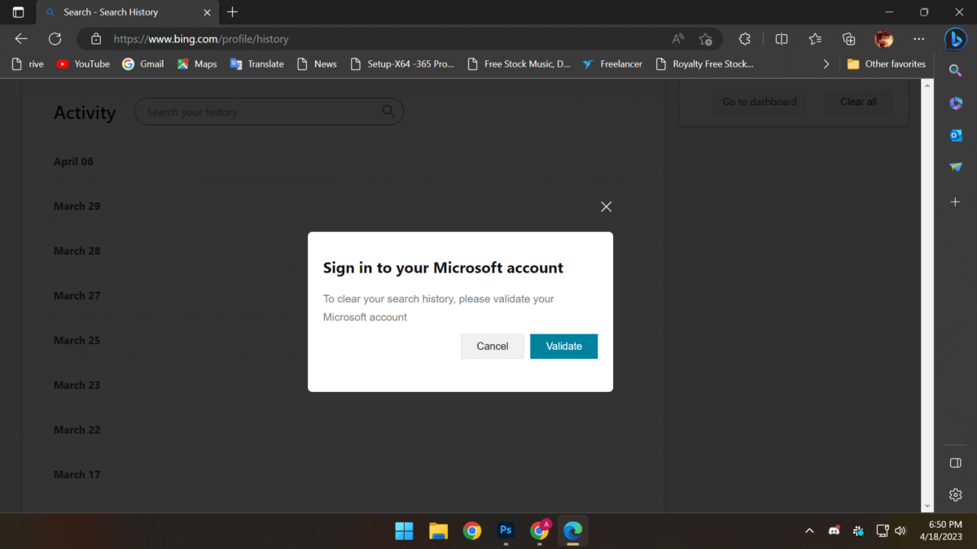The image size is (977, 549).
Task: Open the Translate bookmark
Action: tap(256, 63)
